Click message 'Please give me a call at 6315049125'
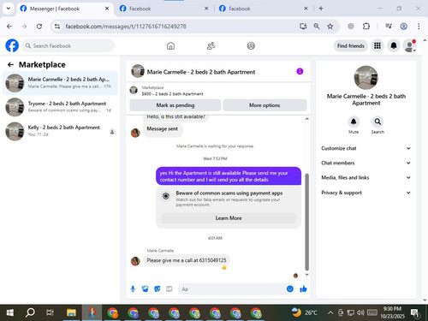 187,260
